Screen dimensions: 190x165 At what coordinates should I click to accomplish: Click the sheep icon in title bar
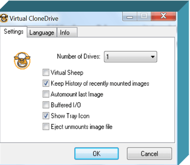coord(4,18)
